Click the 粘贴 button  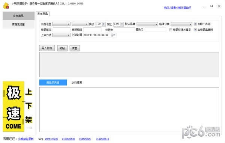[x=62, y=48]
